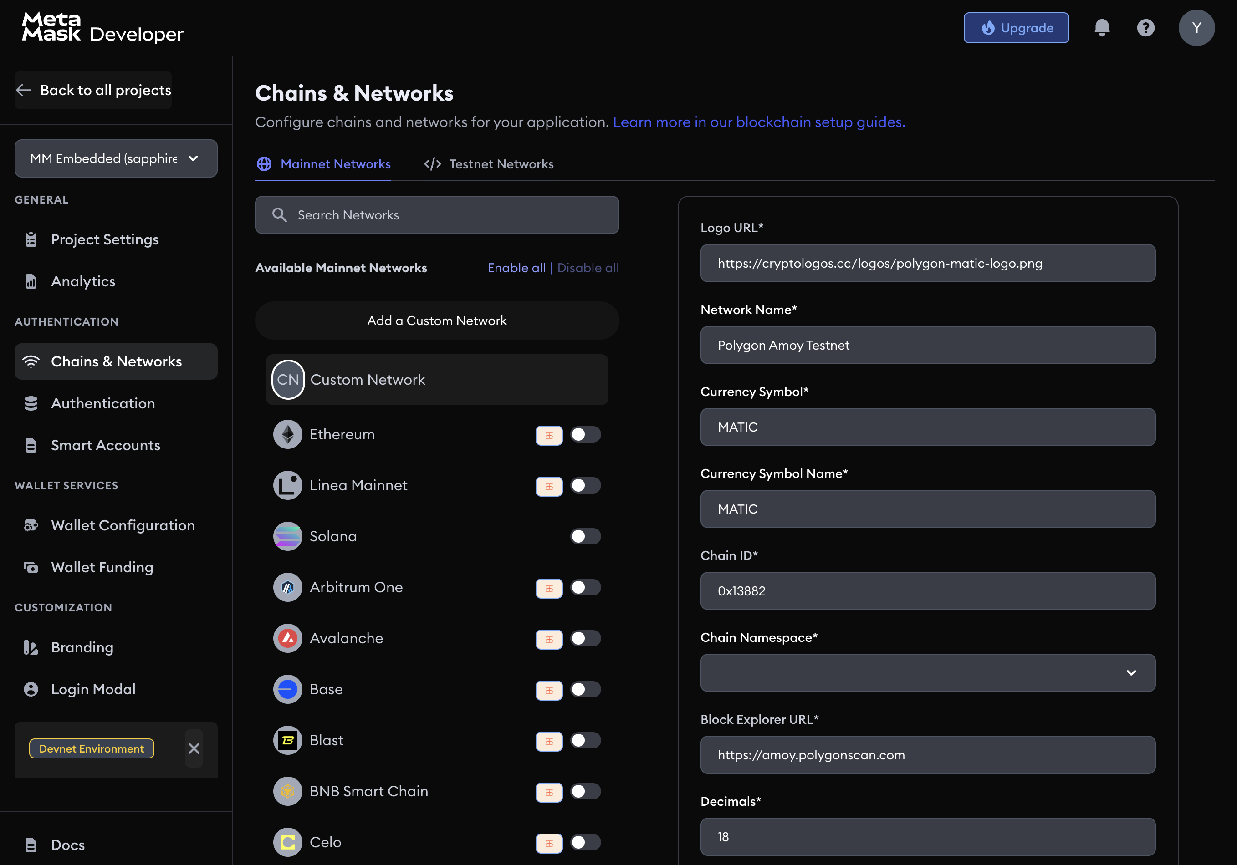
Task: Click the Base logo icon
Action: tap(288, 689)
